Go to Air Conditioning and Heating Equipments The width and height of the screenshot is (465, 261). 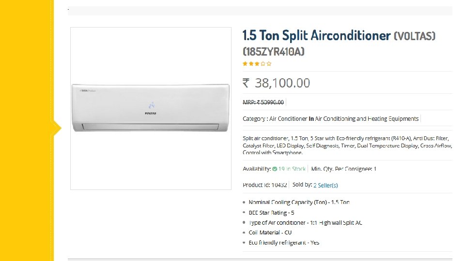pos(367,118)
